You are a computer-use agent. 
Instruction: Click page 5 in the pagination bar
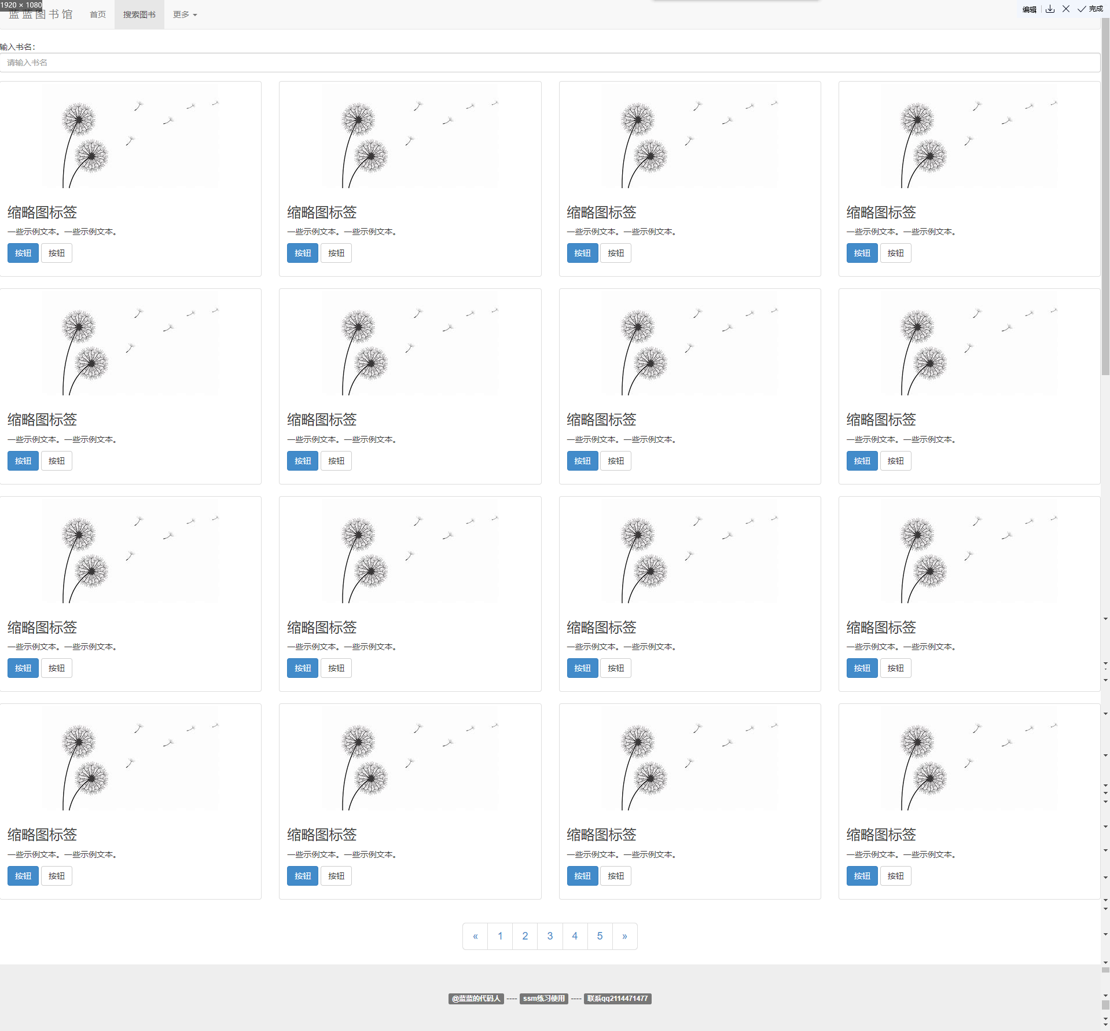pos(599,935)
